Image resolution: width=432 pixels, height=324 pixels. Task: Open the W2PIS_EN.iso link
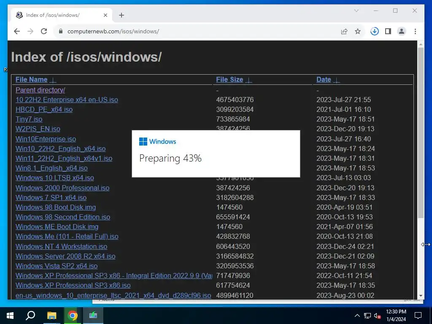[x=38, y=129]
